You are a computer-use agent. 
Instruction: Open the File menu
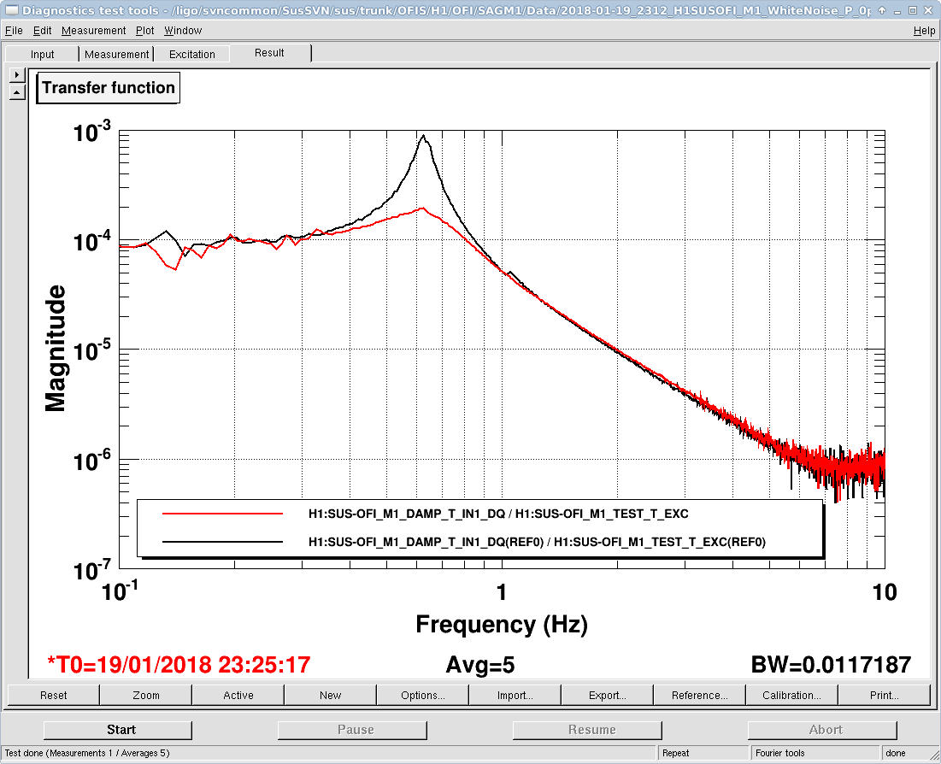click(13, 30)
